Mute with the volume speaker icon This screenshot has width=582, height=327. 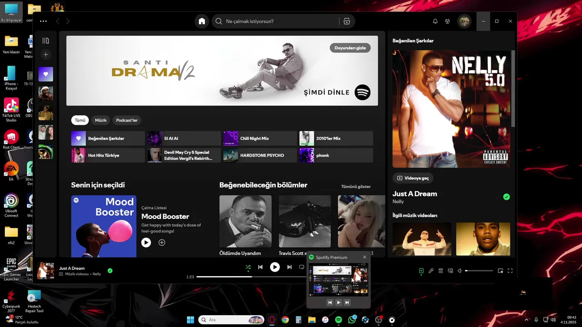[x=460, y=271]
